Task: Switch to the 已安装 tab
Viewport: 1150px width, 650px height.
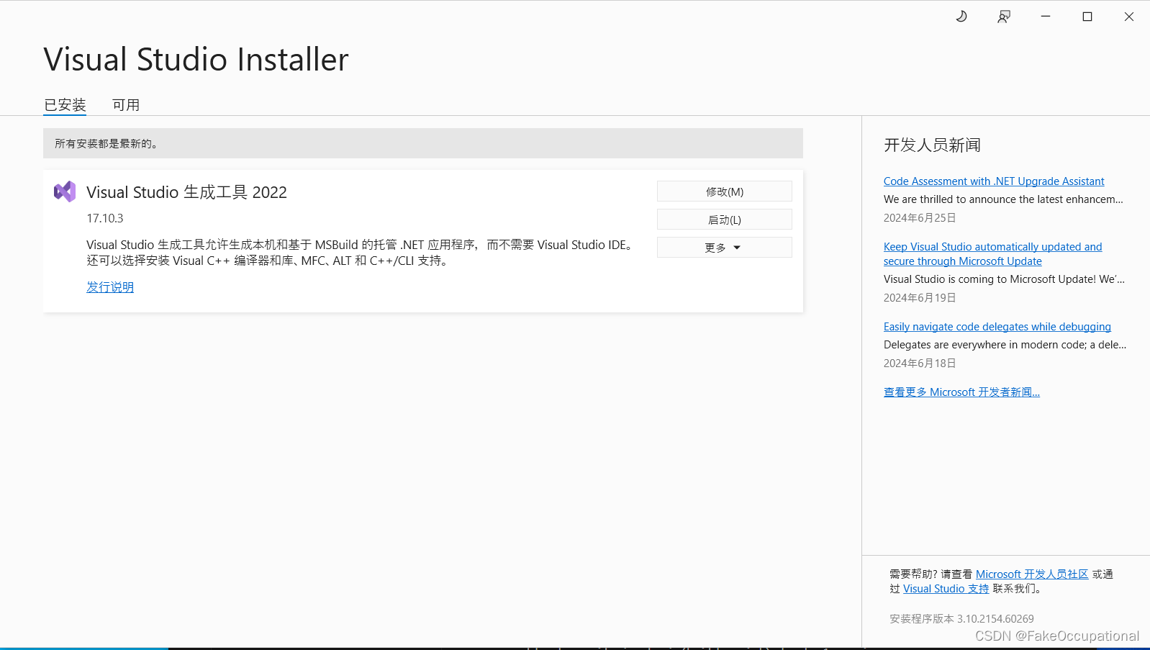Action: coord(65,105)
